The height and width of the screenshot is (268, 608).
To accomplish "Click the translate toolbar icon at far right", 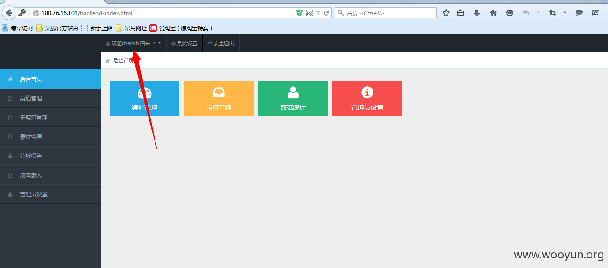I will click(596, 13).
